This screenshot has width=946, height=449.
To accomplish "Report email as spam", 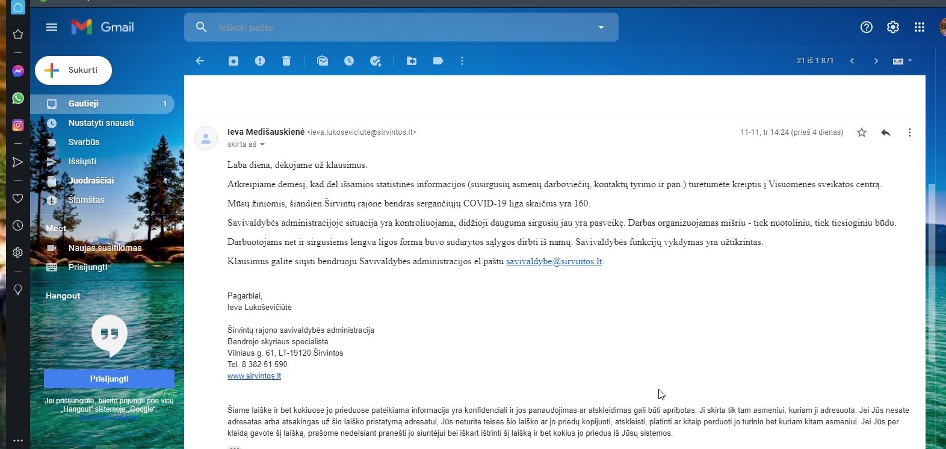I will [x=260, y=61].
